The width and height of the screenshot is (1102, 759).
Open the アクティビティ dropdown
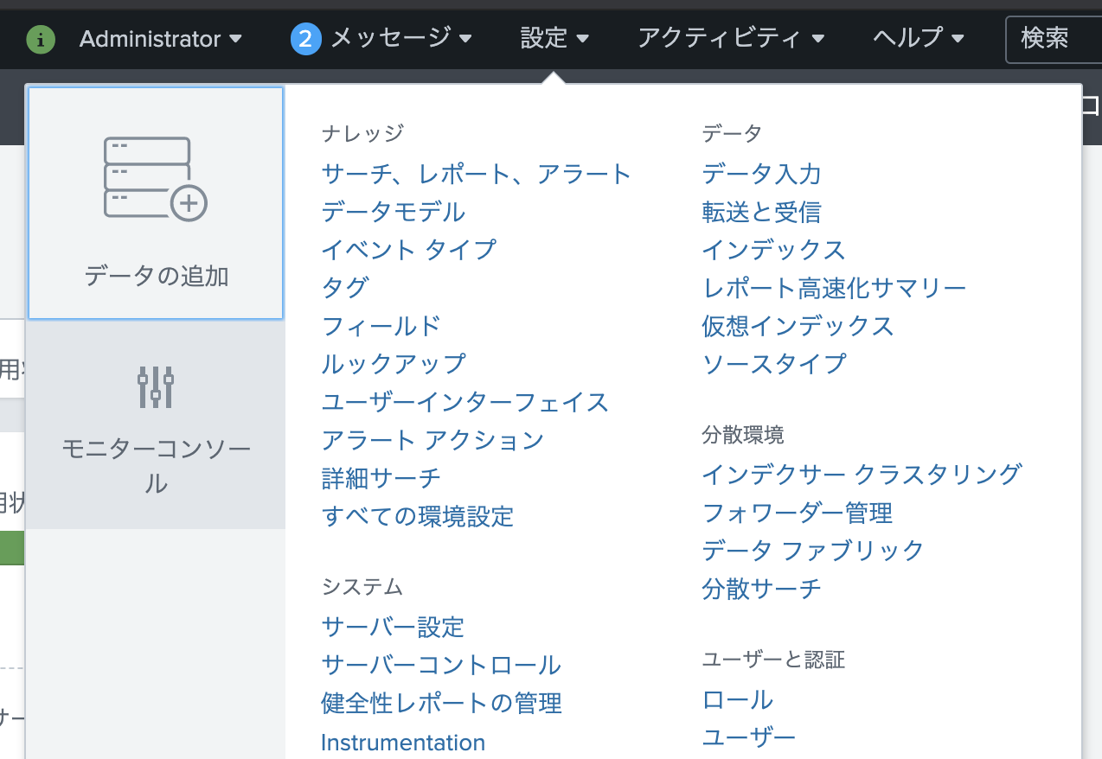tap(731, 38)
